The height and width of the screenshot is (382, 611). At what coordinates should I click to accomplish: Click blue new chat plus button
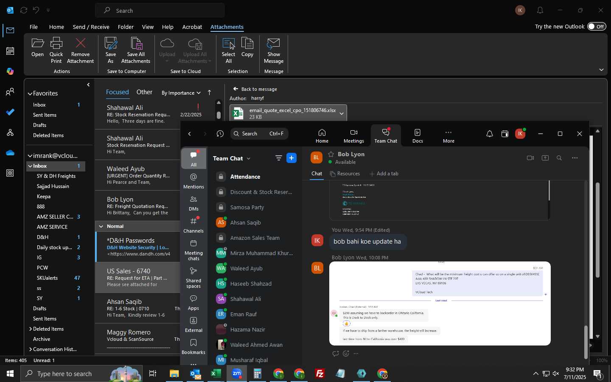pos(291,158)
